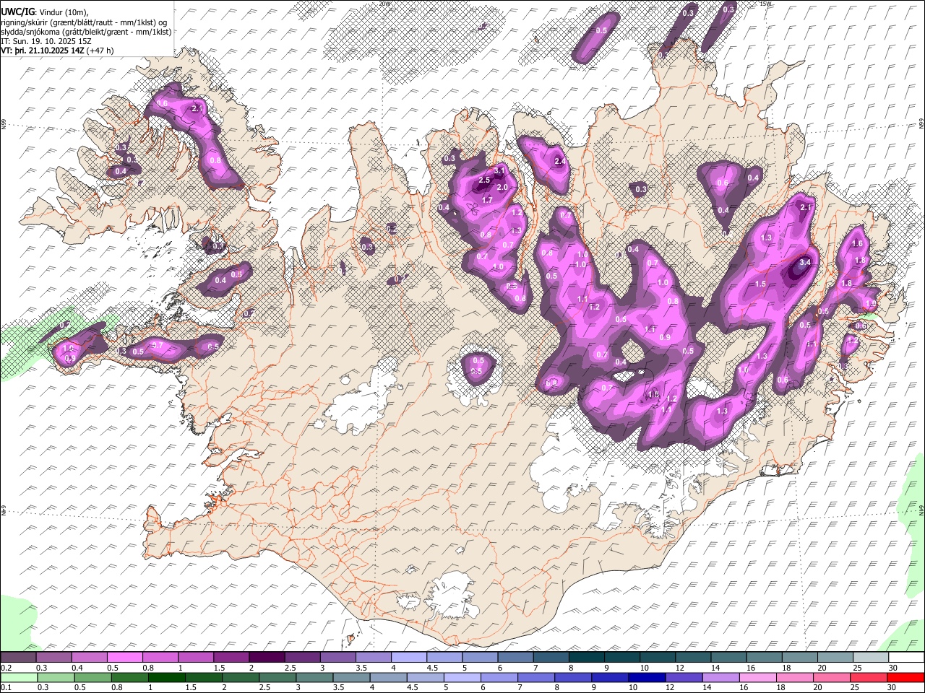Image resolution: width=925 pixels, height=693 pixels.
Task: Click the white 30+ snow legend swatch
Action: (x=906, y=657)
